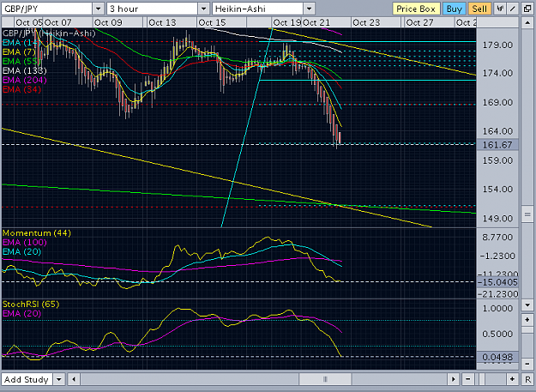Click the Oct 23 date header

366,22
